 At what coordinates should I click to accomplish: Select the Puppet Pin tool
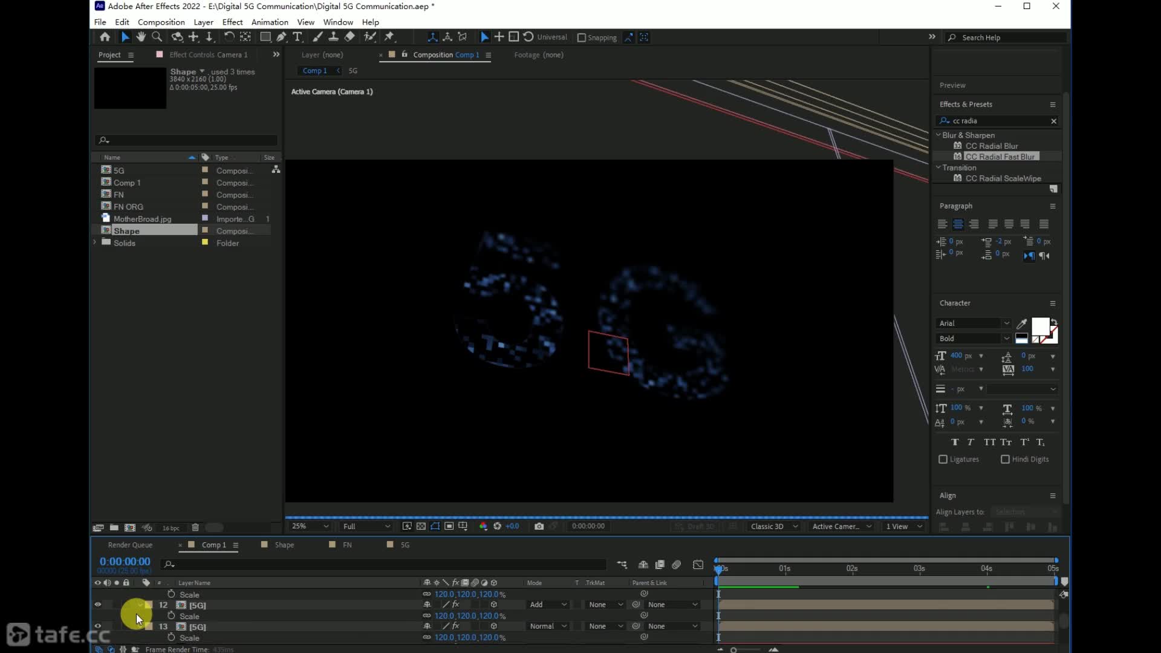(x=389, y=37)
